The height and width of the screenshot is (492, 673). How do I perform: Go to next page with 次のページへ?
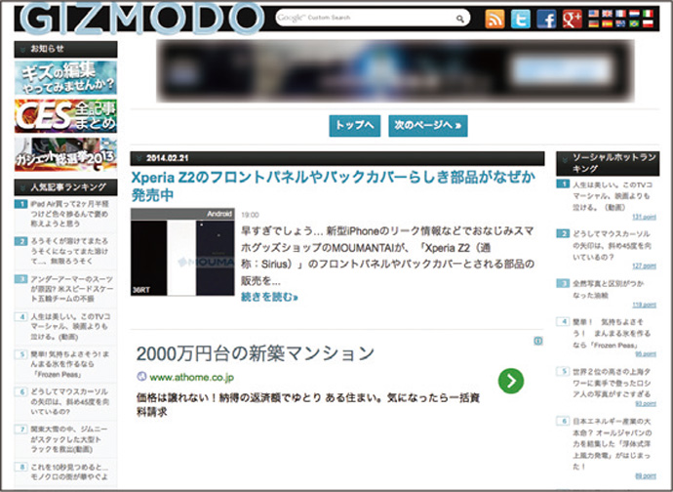tap(428, 126)
